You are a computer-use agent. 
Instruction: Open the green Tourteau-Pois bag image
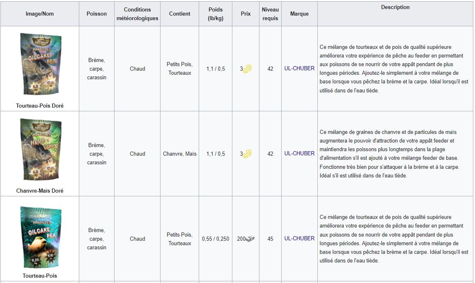[40, 237]
